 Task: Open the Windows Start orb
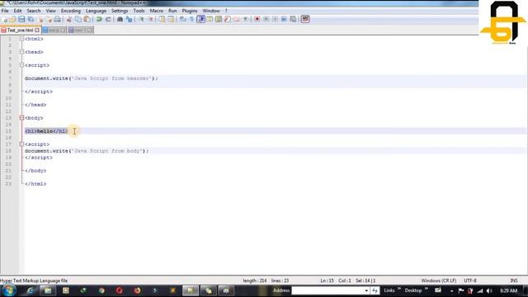9,290
